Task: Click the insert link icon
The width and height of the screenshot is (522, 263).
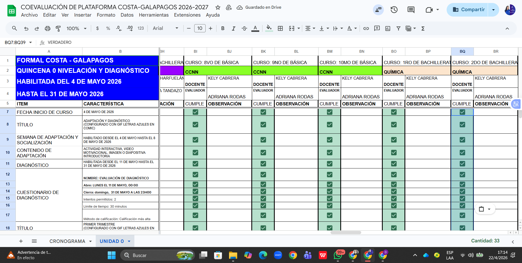Action: (x=366, y=29)
